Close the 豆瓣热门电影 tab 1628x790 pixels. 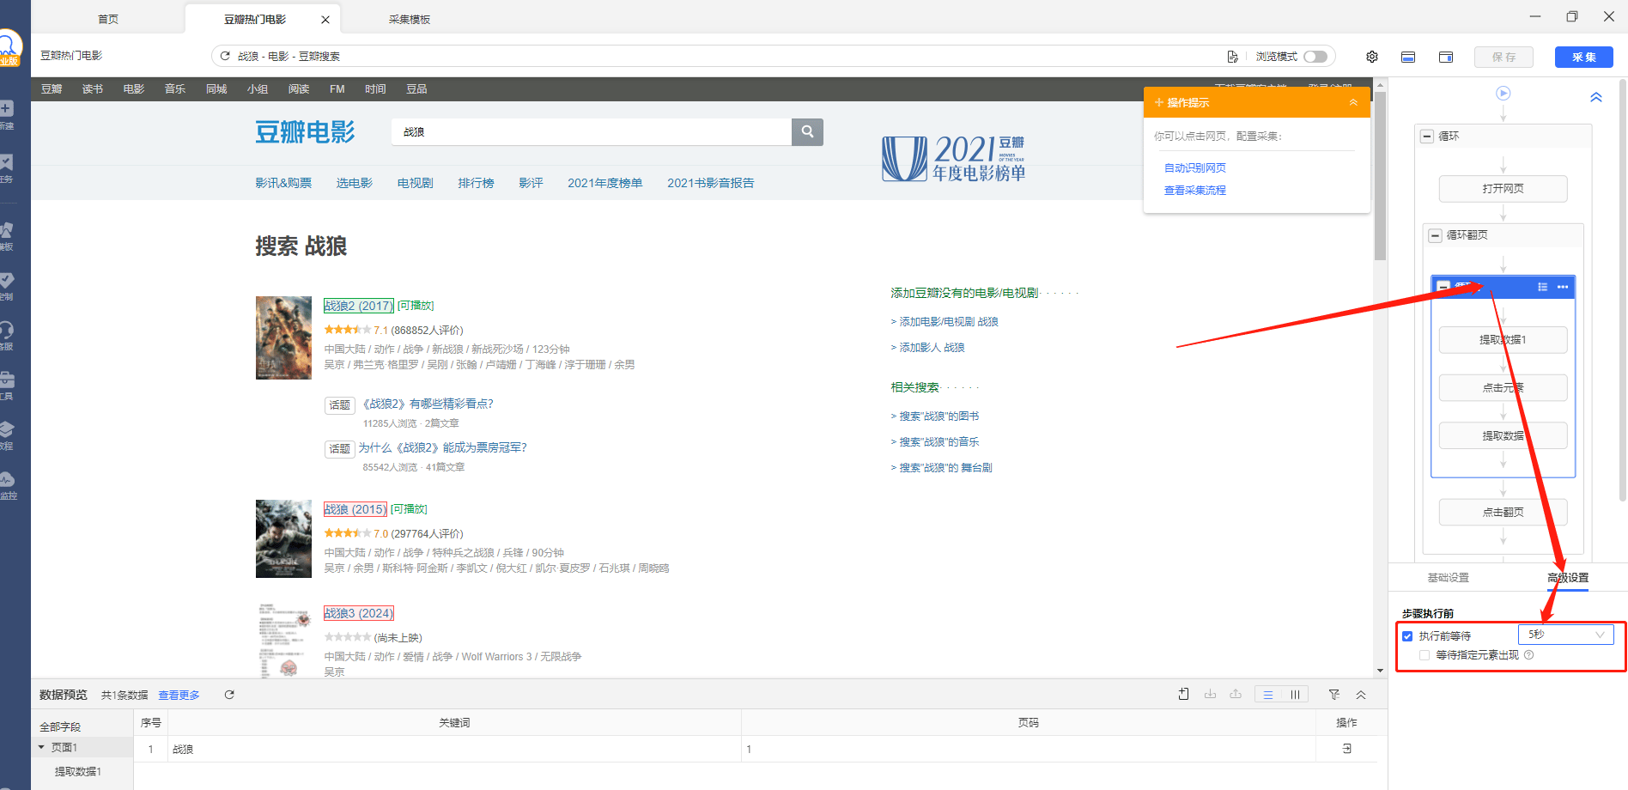click(325, 20)
